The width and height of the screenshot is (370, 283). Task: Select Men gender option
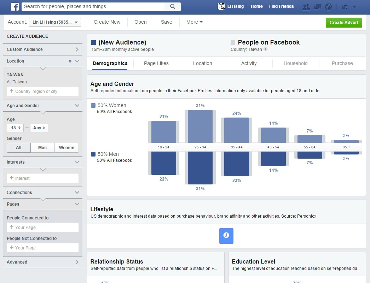pos(42,148)
